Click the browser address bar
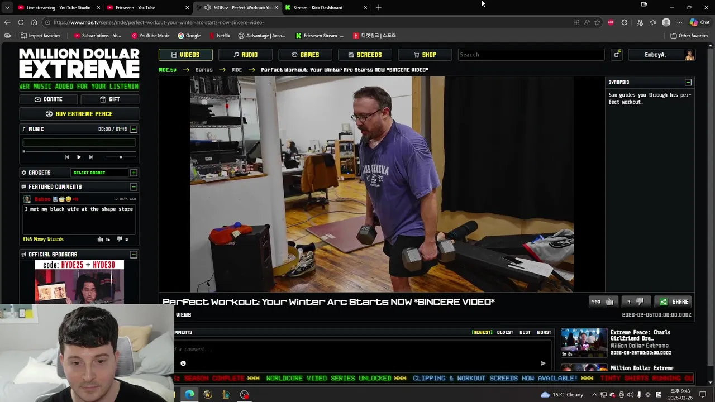Viewport: 715px width, 402px height. pyautogui.click(x=307, y=22)
